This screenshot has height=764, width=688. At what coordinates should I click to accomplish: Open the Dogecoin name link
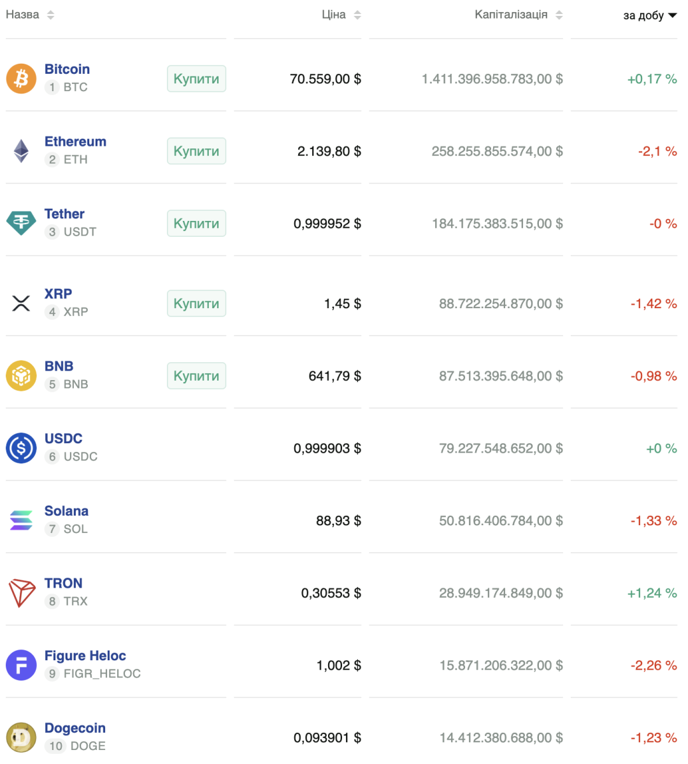pos(75,728)
